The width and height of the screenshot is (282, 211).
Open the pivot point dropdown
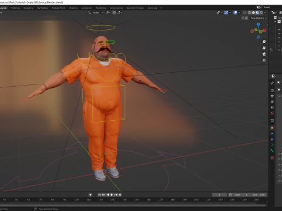point(108,12)
